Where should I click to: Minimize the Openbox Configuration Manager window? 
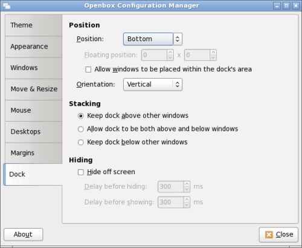pyautogui.click(x=277, y=5)
